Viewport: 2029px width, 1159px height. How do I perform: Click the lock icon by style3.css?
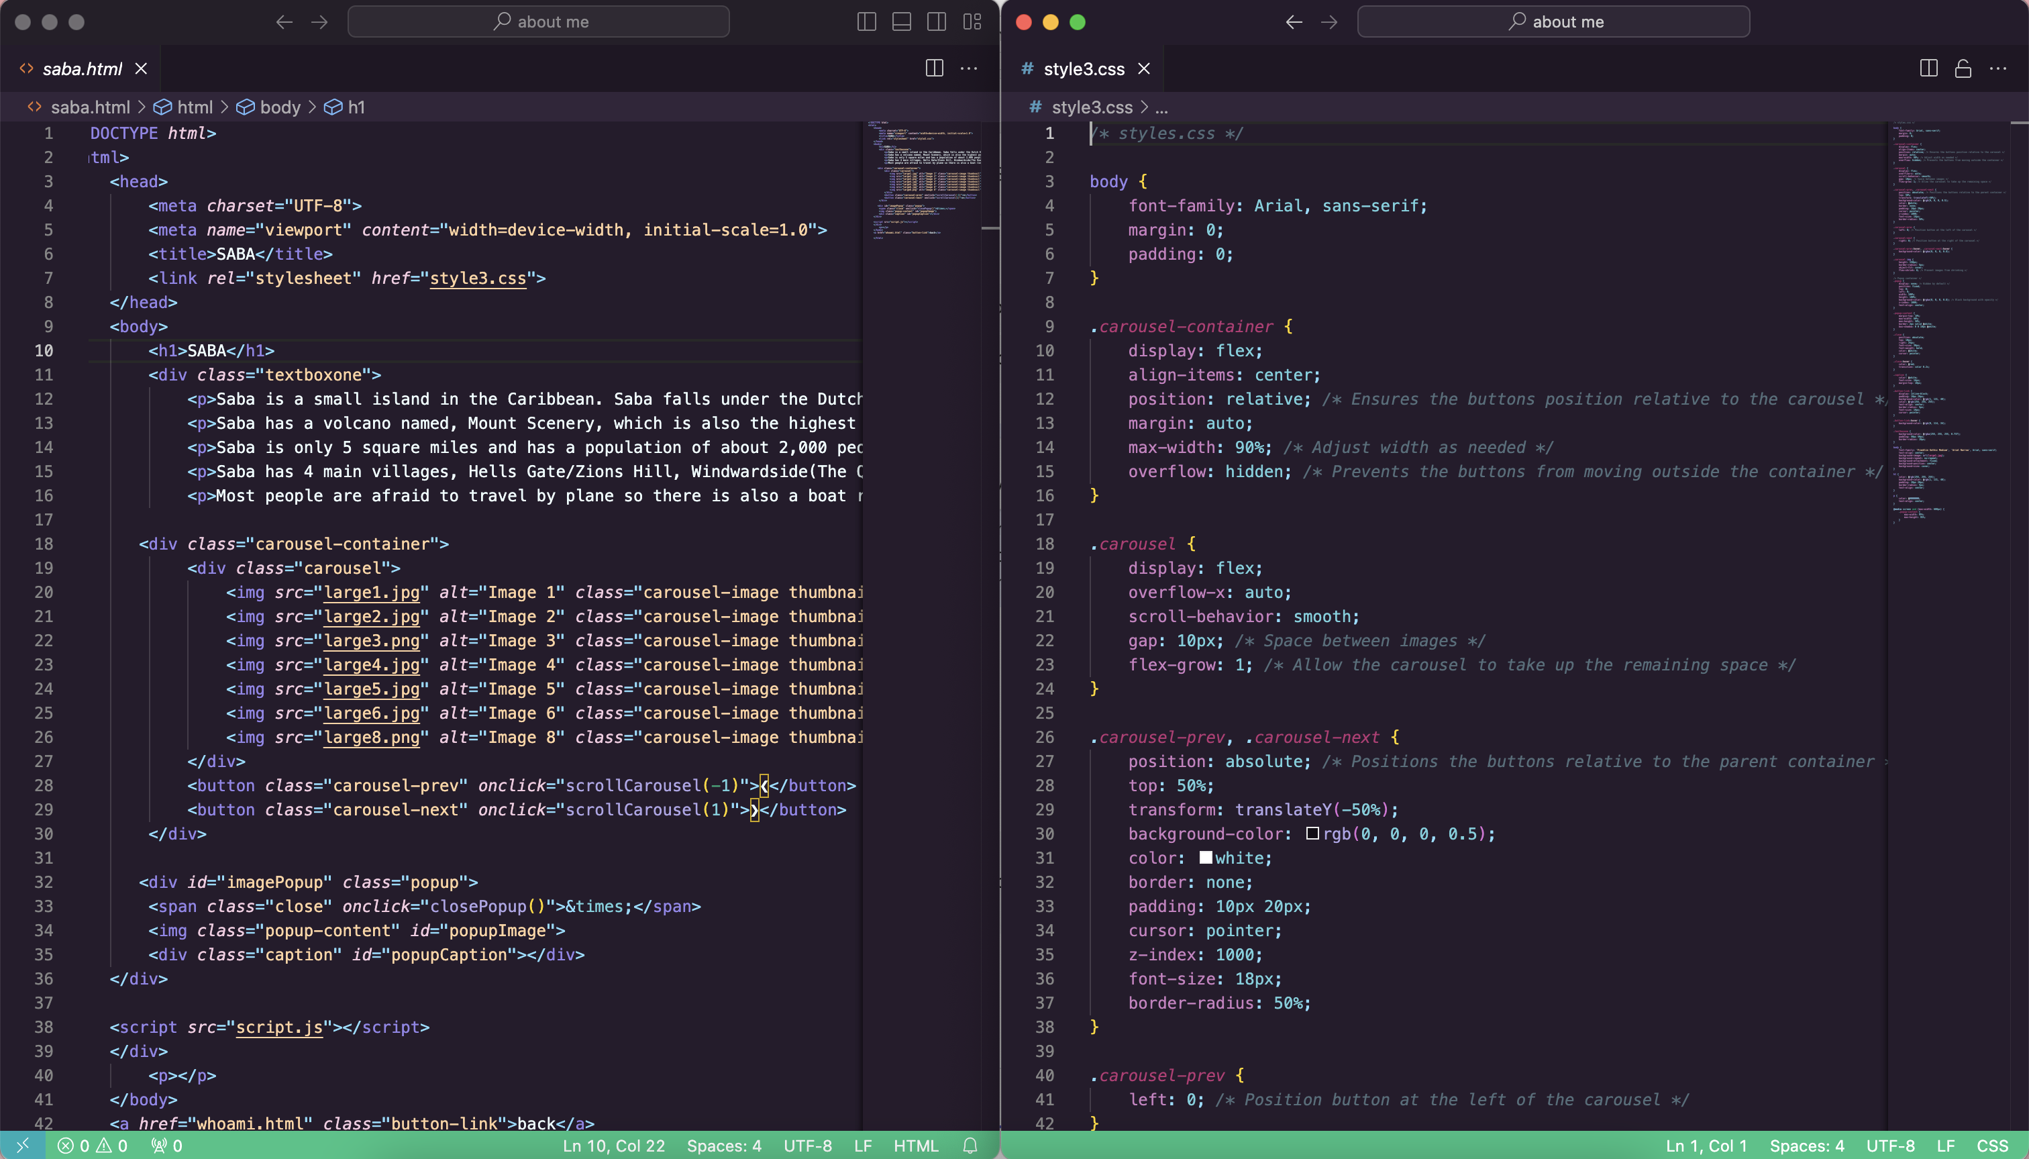tap(1963, 68)
